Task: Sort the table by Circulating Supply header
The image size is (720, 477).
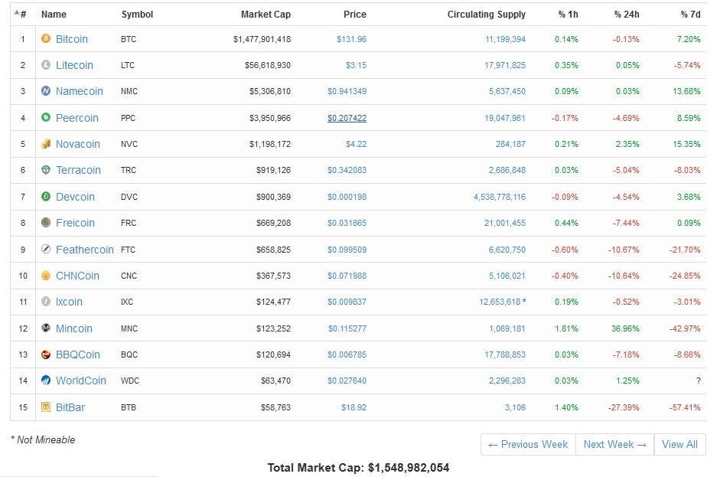Action: tap(487, 13)
